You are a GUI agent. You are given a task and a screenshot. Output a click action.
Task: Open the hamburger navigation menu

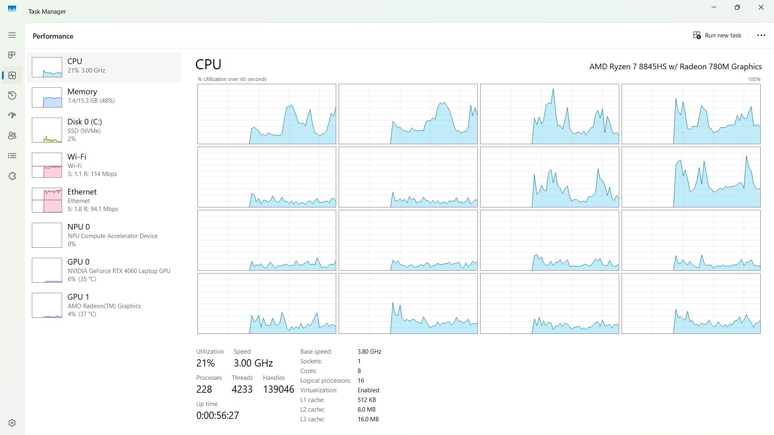pyautogui.click(x=12, y=35)
